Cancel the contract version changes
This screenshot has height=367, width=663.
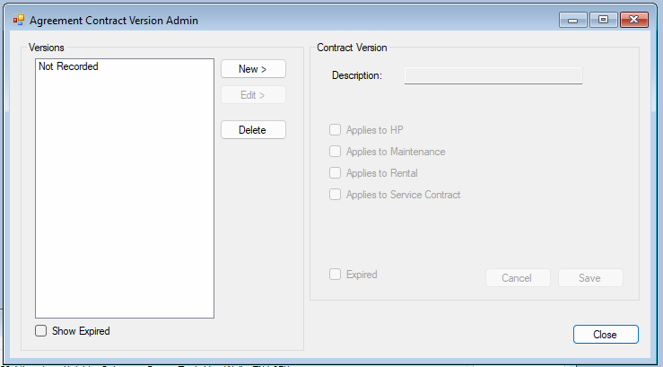518,278
